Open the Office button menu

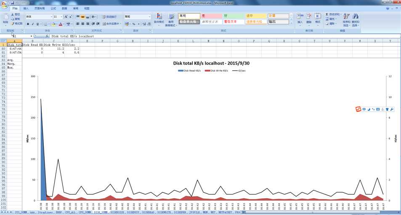[4, 4]
